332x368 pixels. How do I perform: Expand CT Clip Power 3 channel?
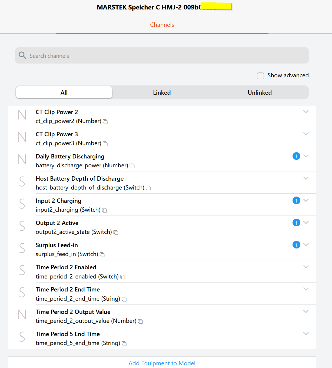click(x=306, y=134)
